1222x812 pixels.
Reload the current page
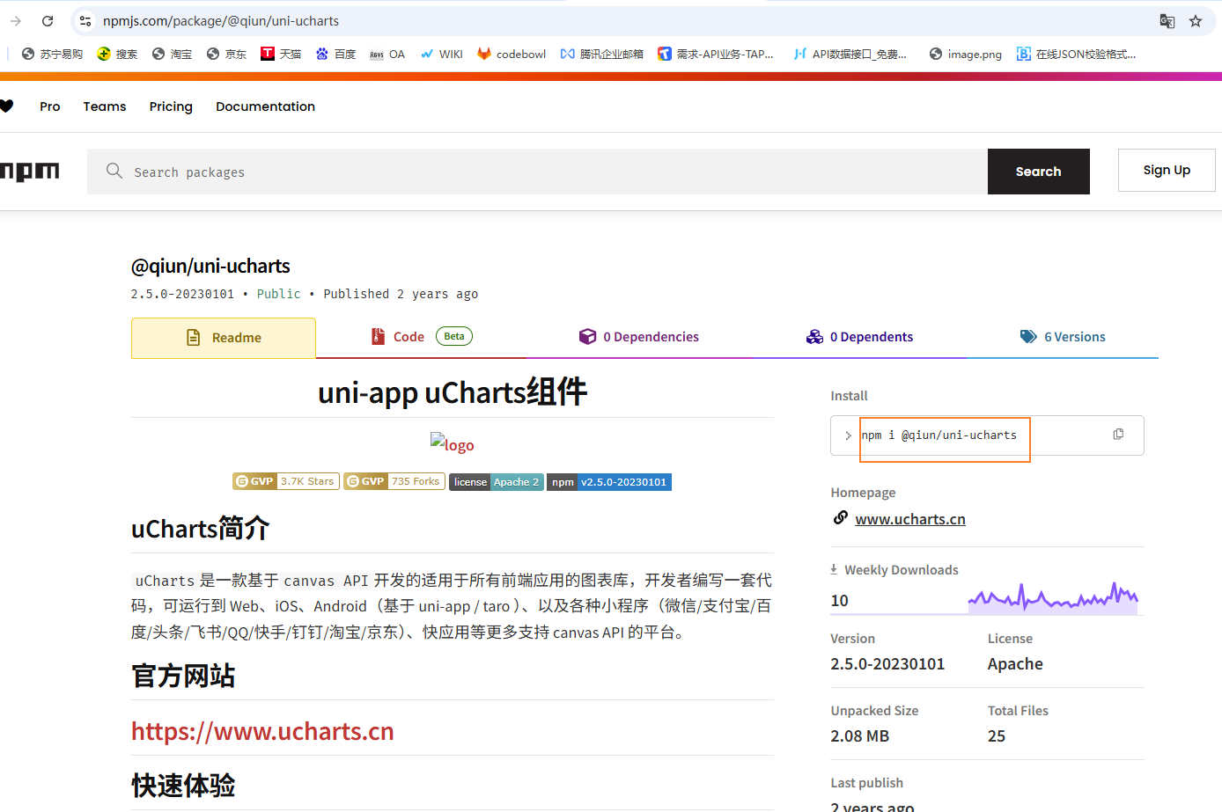(48, 20)
